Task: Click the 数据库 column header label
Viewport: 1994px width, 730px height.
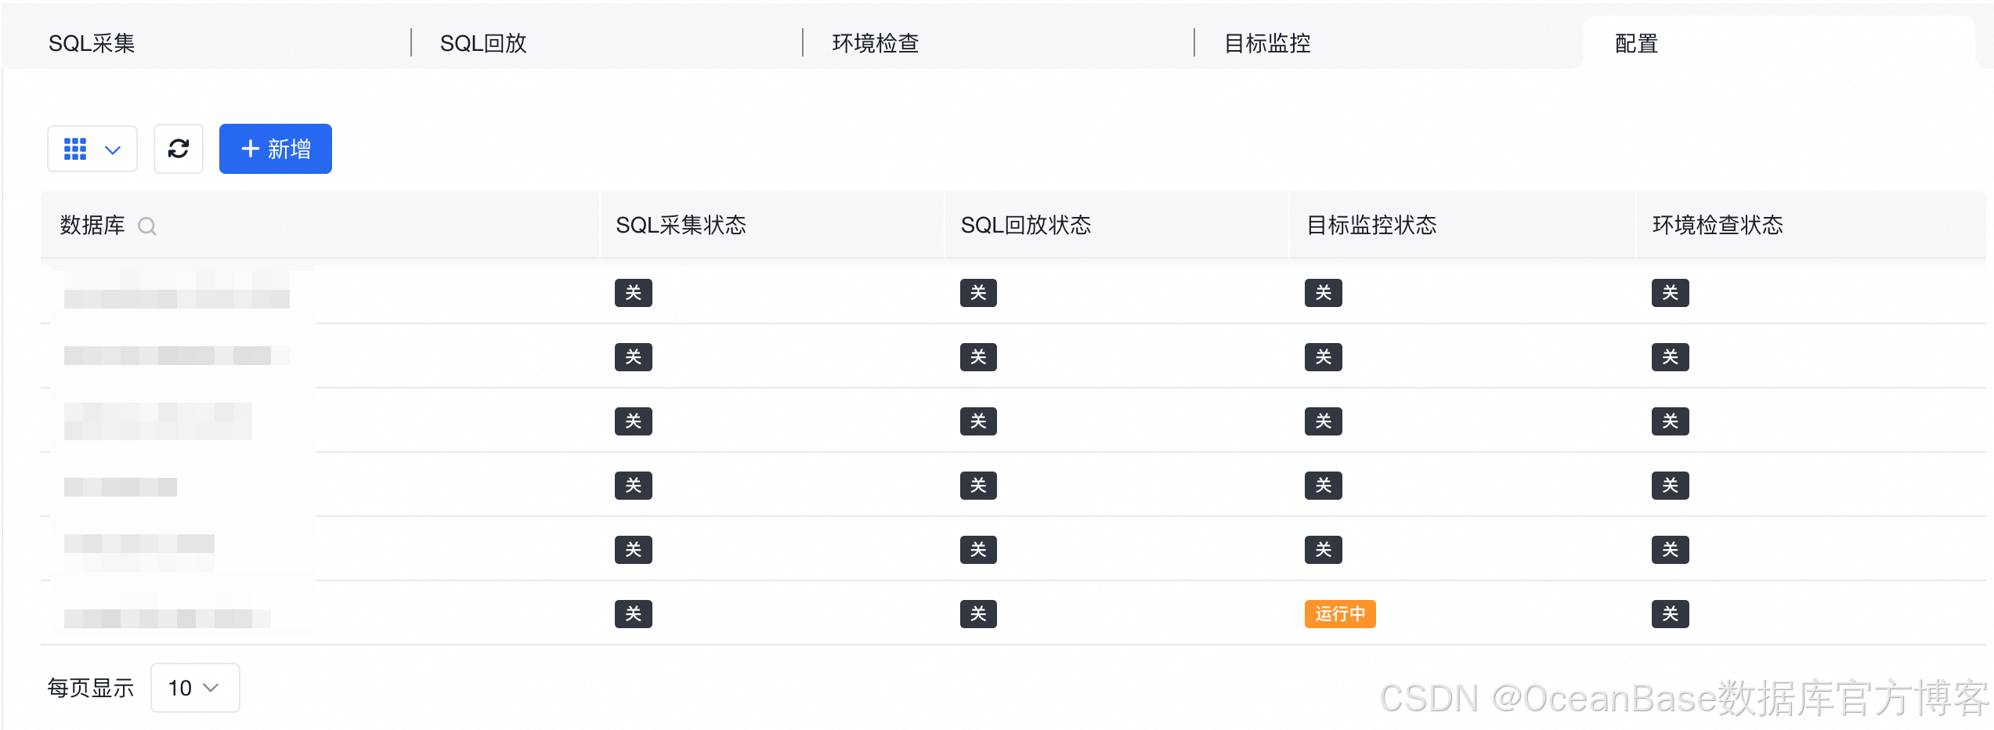Action: click(x=92, y=226)
